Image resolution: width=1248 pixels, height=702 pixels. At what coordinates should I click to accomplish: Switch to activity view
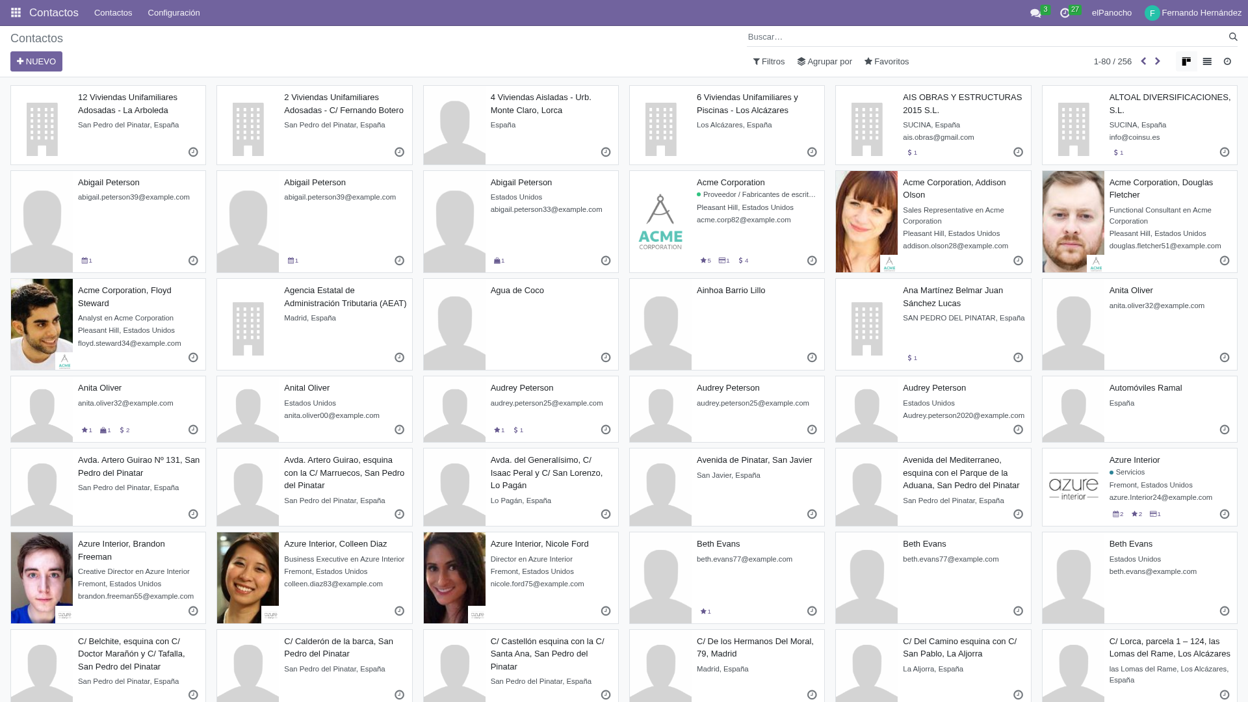click(x=1227, y=61)
